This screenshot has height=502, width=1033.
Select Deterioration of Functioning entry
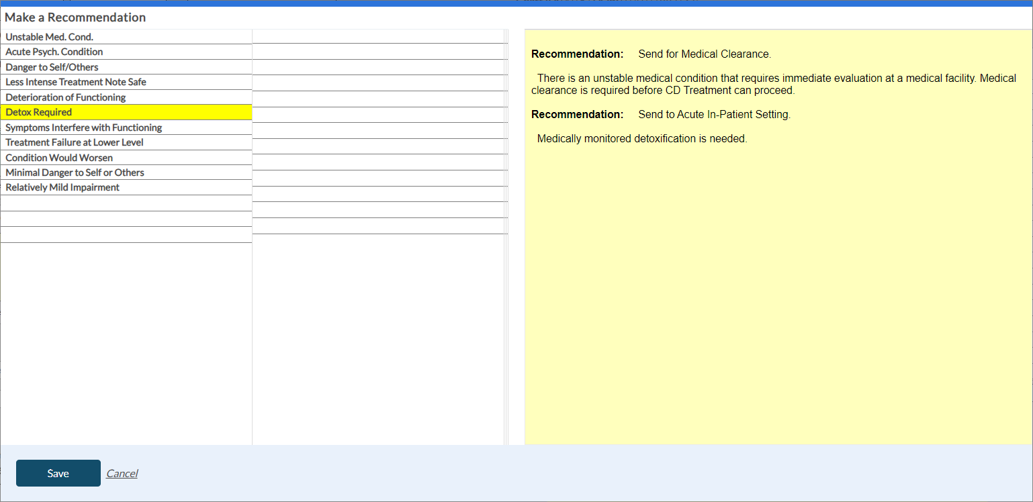click(65, 97)
